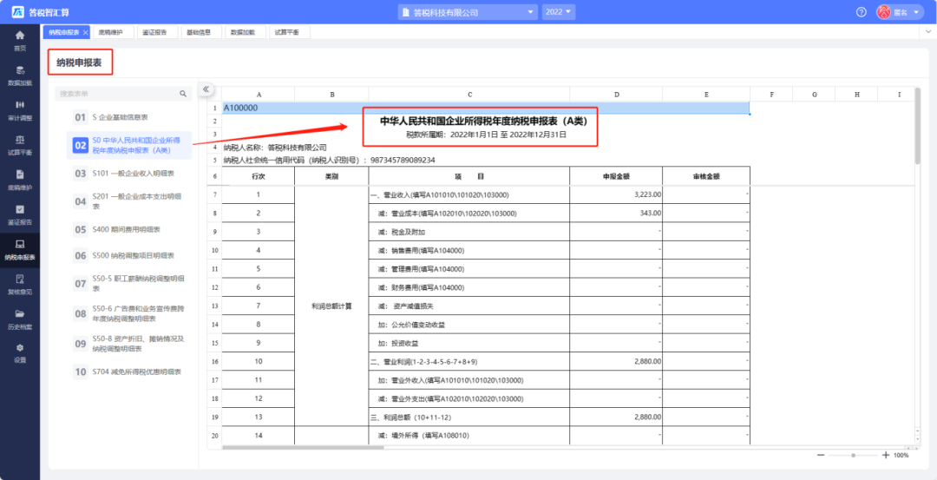
Task: Open the 2022 year dropdown
Action: click(x=559, y=12)
